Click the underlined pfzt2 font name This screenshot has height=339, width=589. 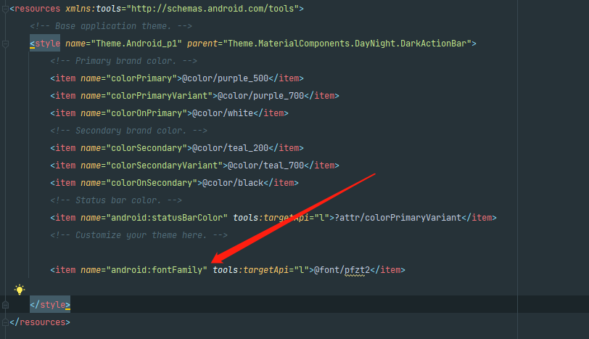[357, 270]
